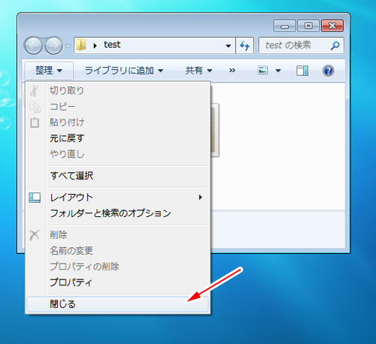Click the Forward navigation arrow button

coord(53,46)
